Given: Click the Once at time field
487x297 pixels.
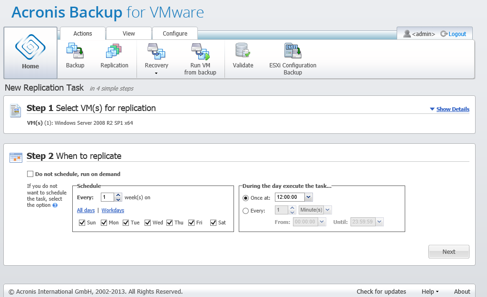Looking at the screenshot, I should click(290, 197).
